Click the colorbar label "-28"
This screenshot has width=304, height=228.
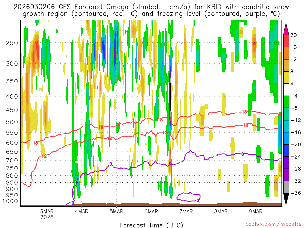click(x=296, y=169)
